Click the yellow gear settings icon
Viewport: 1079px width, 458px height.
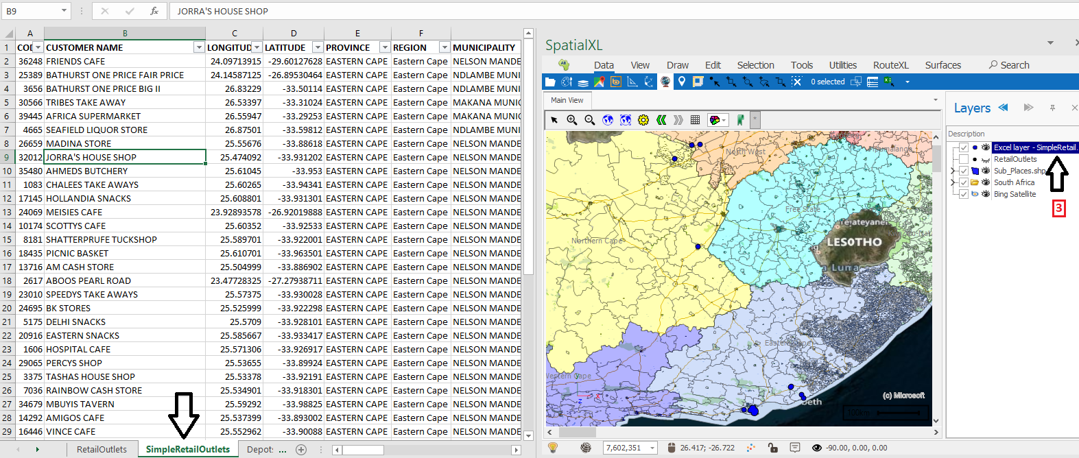click(x=643, y=120)
